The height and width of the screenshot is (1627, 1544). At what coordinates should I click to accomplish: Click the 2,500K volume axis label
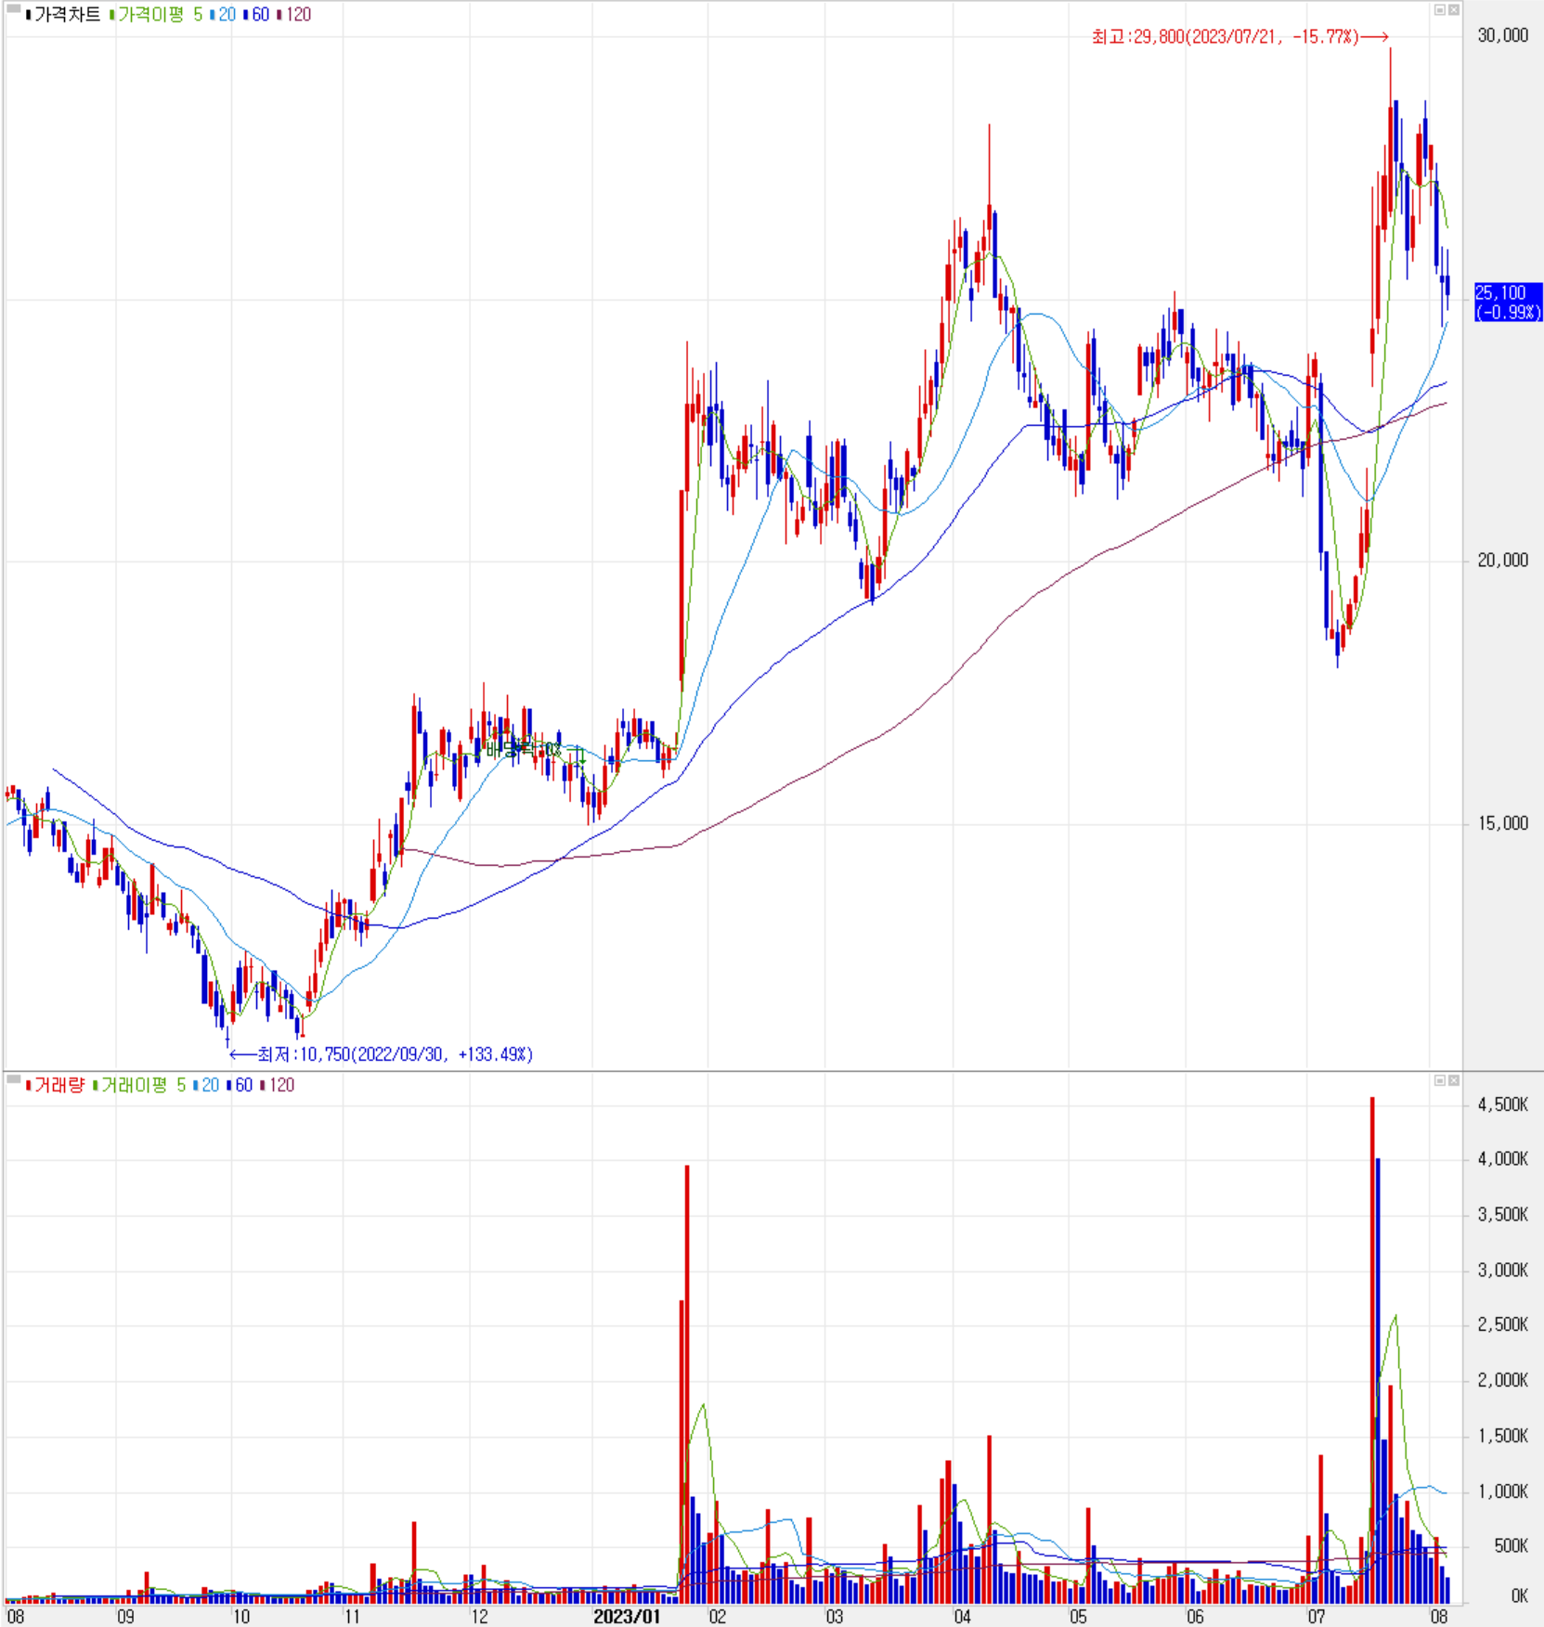click(1502, 1325)
